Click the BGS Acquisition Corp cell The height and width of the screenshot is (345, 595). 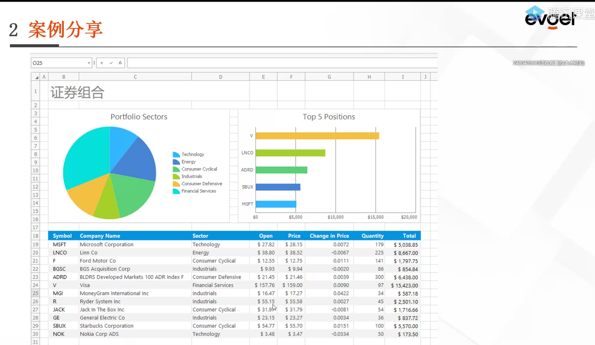click(x=135, y=269)
